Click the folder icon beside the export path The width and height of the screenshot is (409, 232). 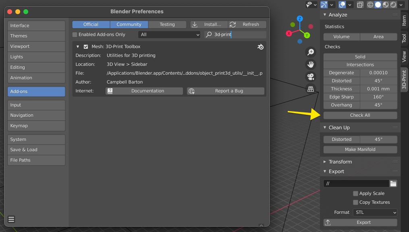393,184
